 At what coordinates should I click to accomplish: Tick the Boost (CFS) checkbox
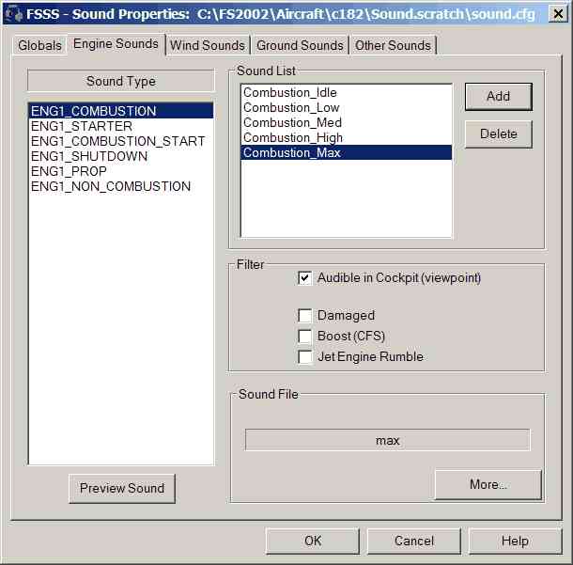pyautogui.click(x=304, y=336)
